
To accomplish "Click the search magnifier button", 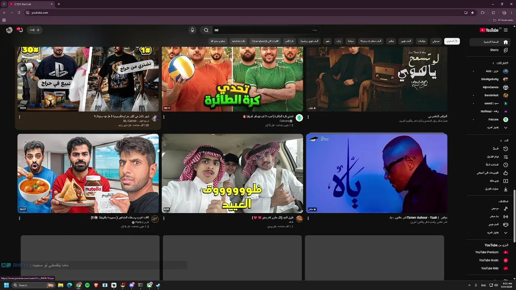I will coord(206,30).
